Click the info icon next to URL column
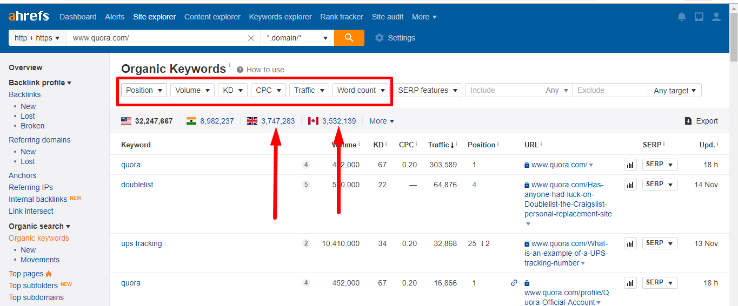Image resolution: width=738 pixels, height=306 pixels. click(541, 144)
